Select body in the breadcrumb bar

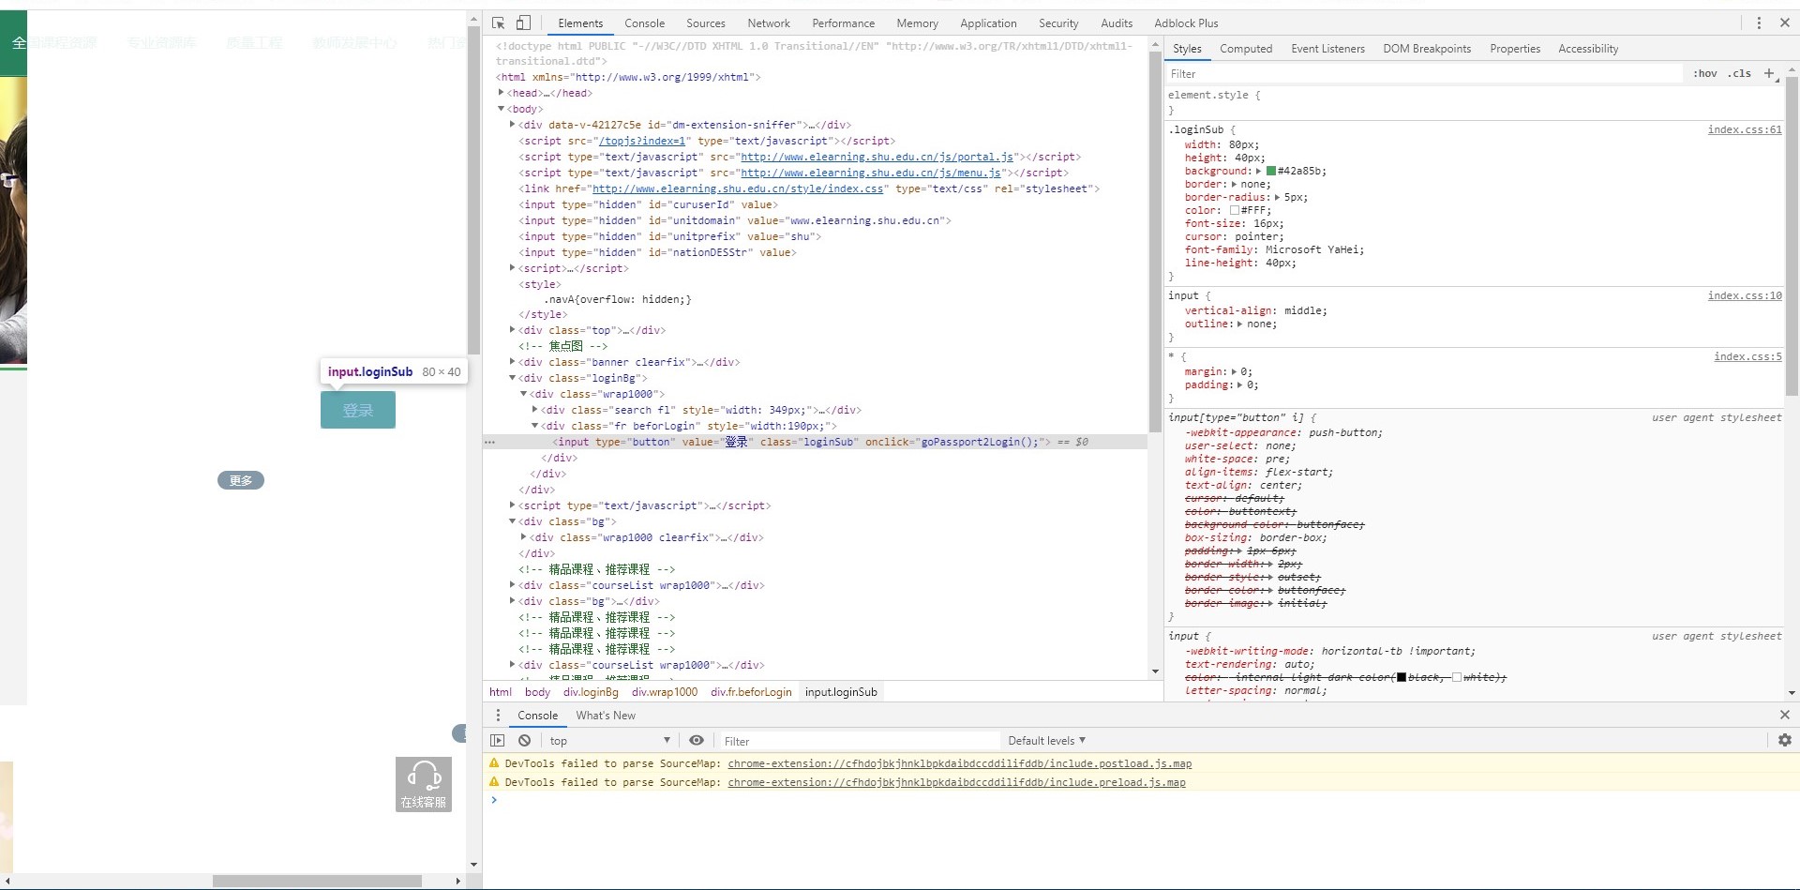(537, 692)
